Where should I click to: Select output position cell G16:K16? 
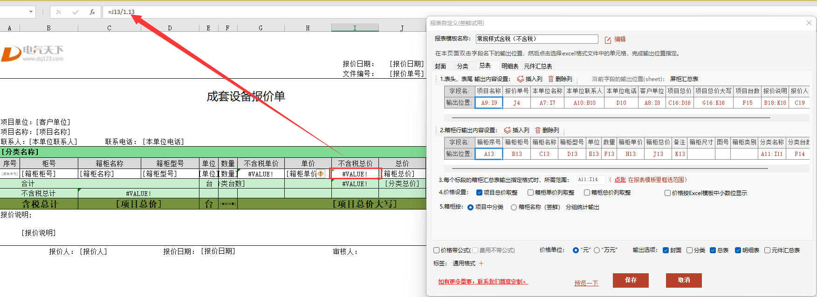[x=714, y=103]
